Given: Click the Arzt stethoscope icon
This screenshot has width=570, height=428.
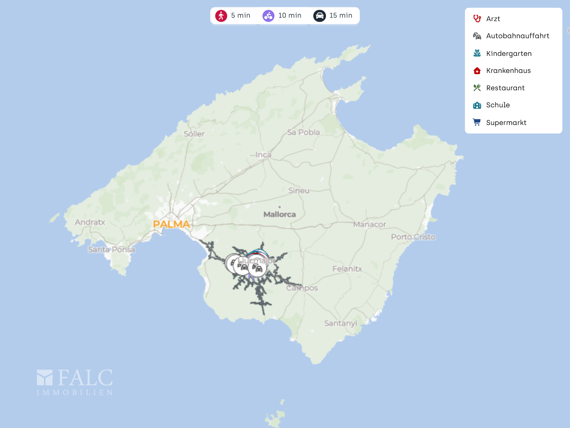Looking at the screenshot, I should pyautogui.click(x=477, y=19).
